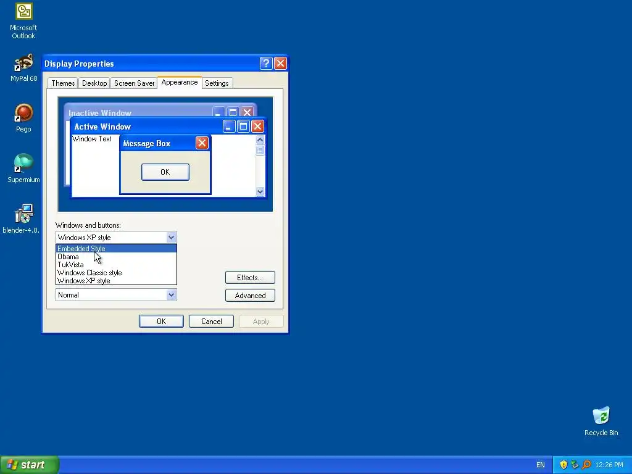Screen dimensions: 632x474
Task: Click the Start button
Action: click(30, 465)
